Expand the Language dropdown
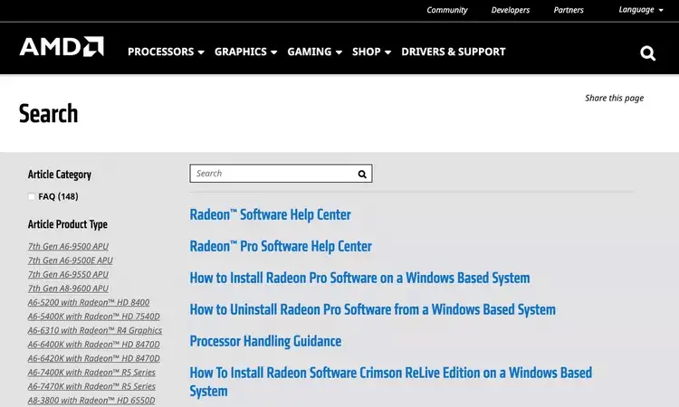Image resolution: width=679 pixels, height=407 pixels. tap(640, 10)
